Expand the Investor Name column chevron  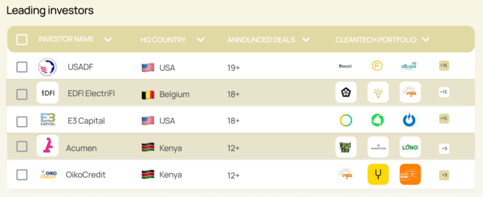pos(108,39)
